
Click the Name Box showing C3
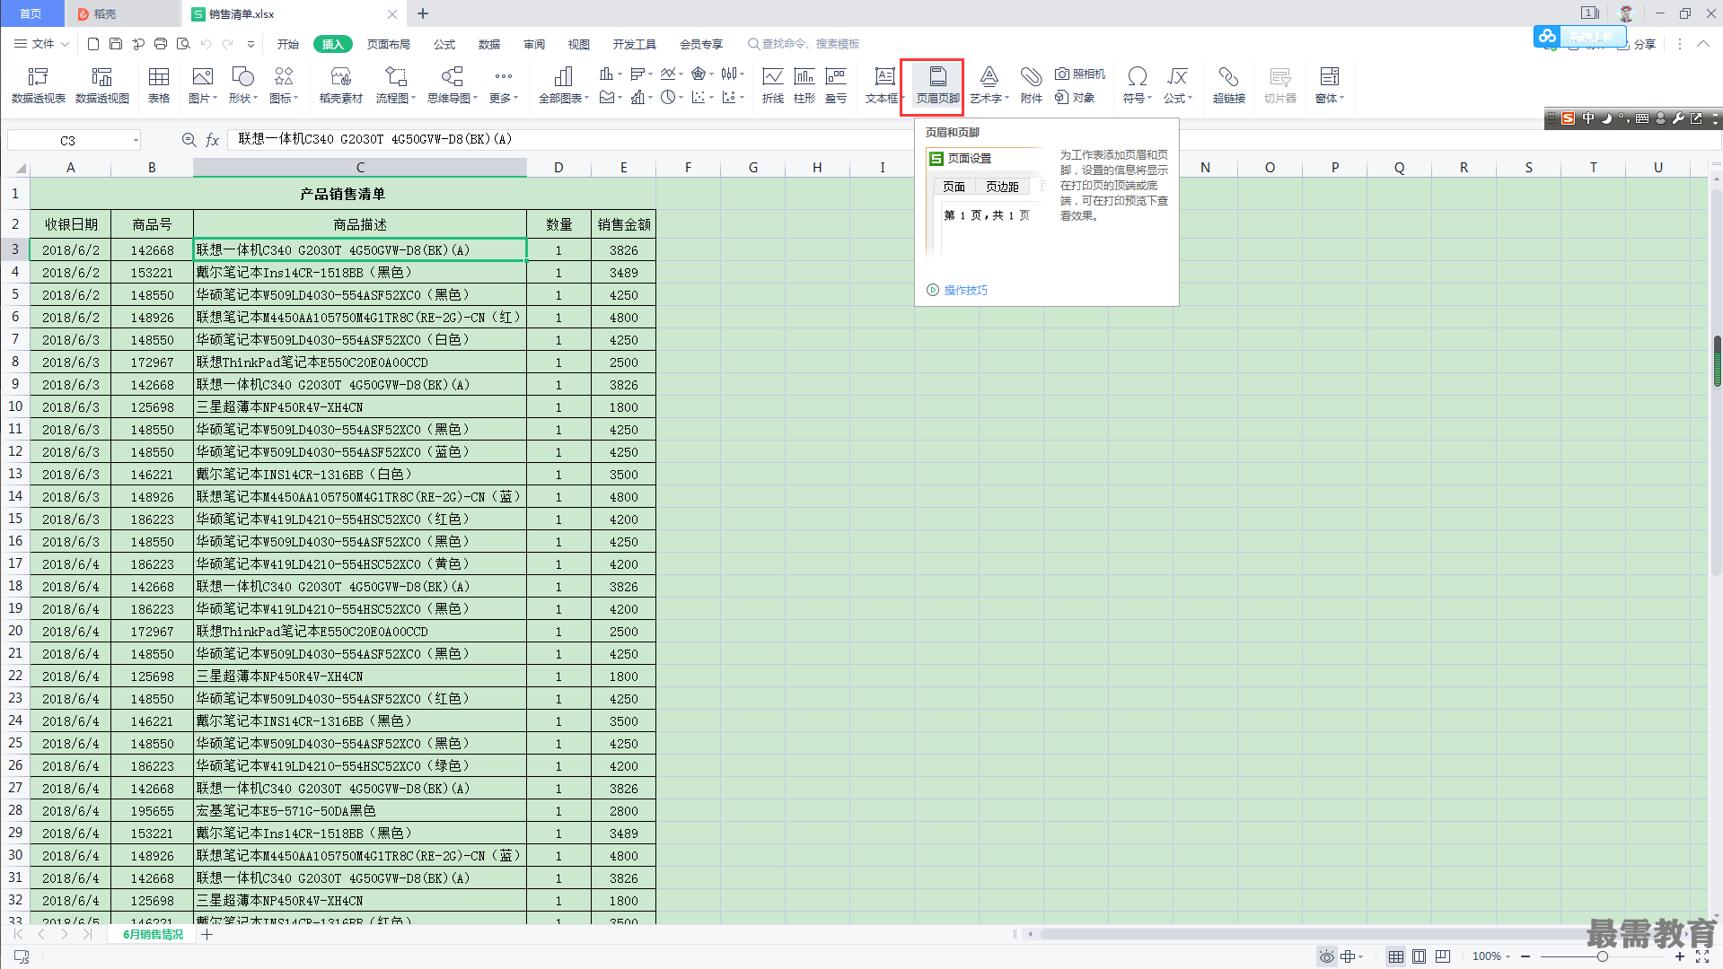coord(68,140)
